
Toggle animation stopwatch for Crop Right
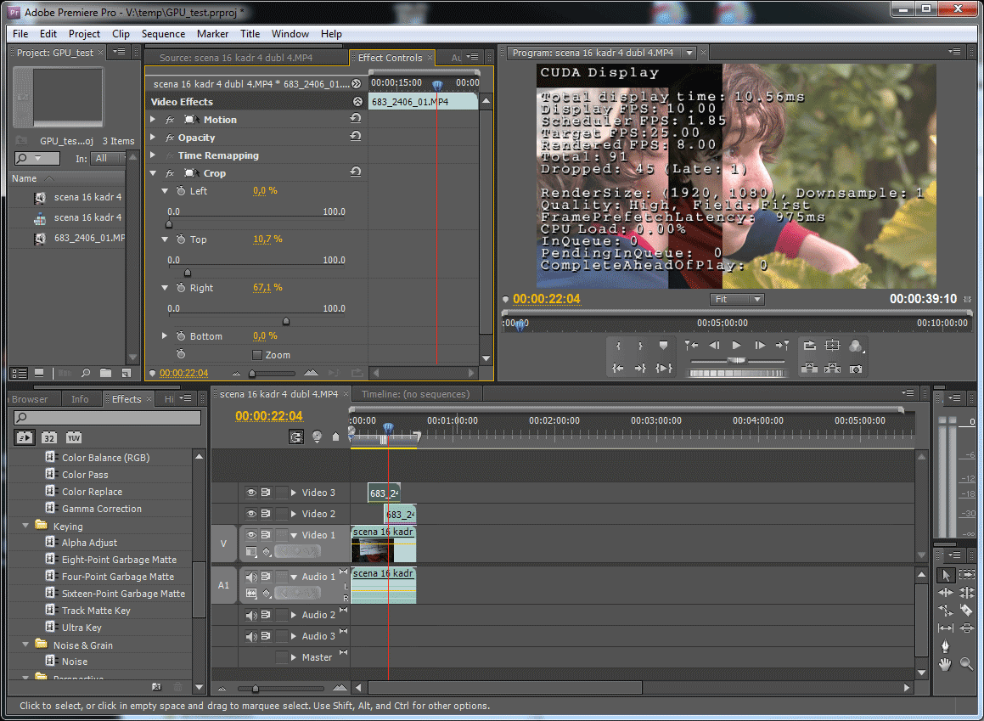[181, 287]
